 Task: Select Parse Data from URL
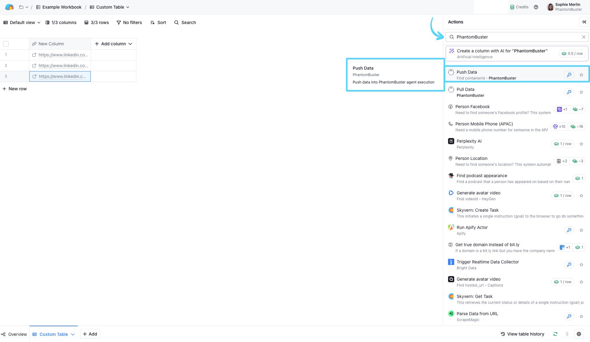(517, 316)
